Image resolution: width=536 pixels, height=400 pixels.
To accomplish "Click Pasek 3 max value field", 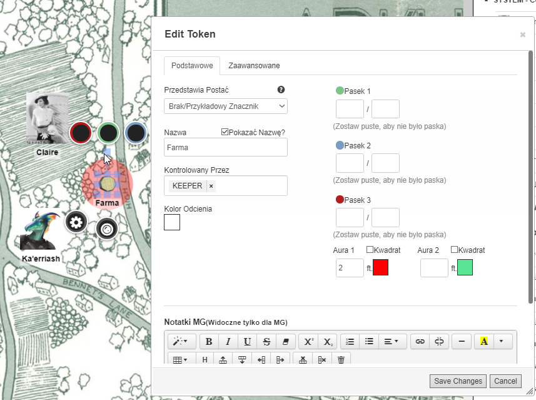I will 385,217.
